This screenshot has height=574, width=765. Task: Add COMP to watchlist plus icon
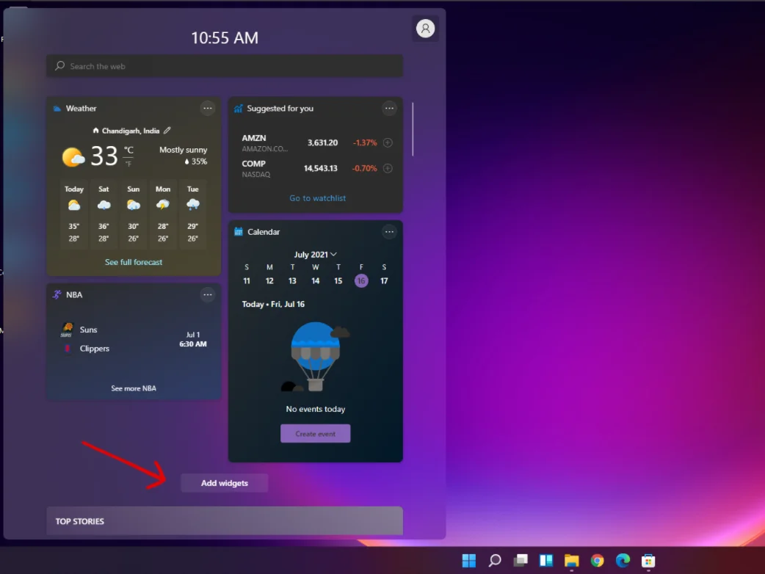(x=388, y=168)
